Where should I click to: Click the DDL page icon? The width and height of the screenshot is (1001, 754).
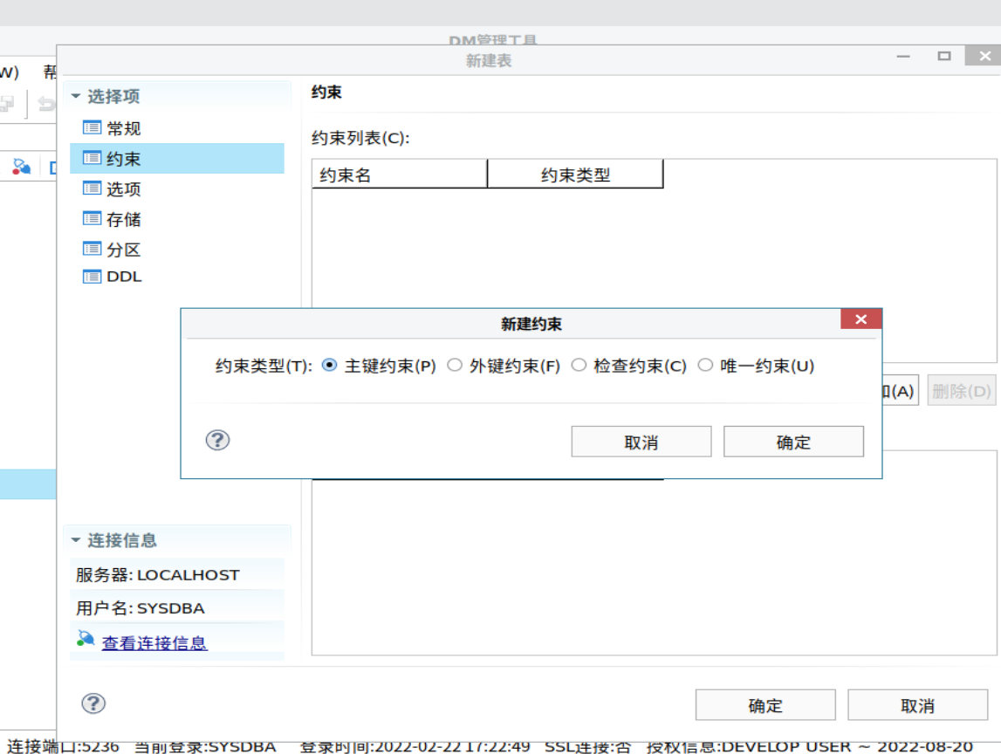(x=92, y=277)
